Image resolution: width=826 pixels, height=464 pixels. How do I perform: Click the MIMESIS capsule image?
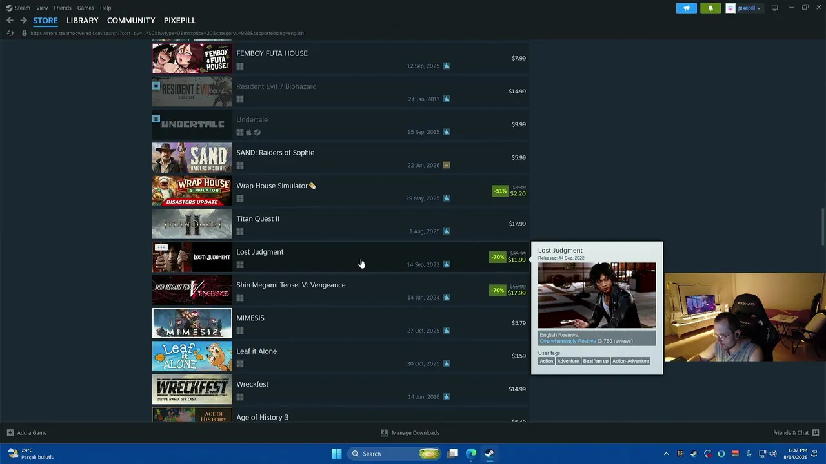192,323
